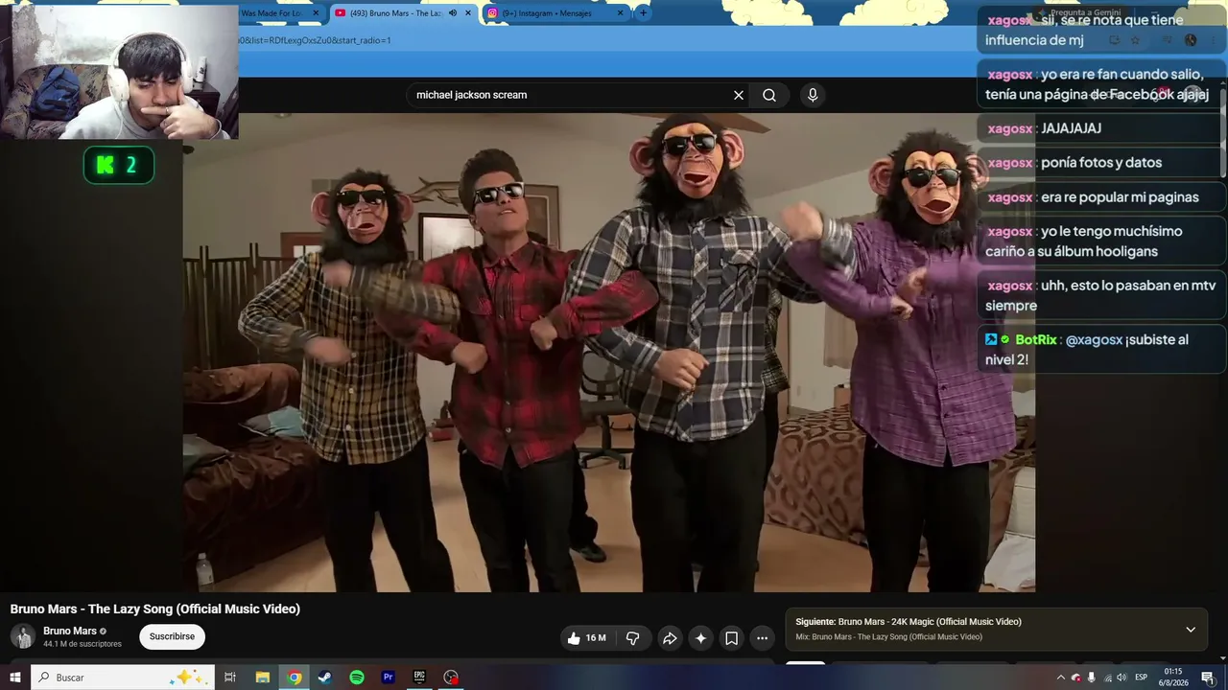
Task: Start voice search with the microphone icon
Action: 813,95
